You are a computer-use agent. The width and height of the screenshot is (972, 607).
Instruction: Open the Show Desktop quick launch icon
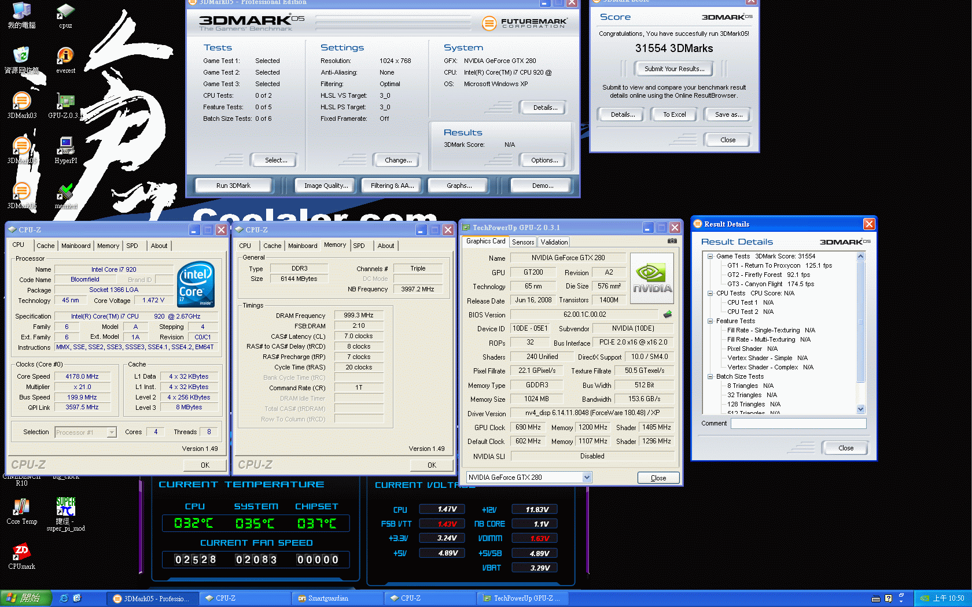click(77, 598)
